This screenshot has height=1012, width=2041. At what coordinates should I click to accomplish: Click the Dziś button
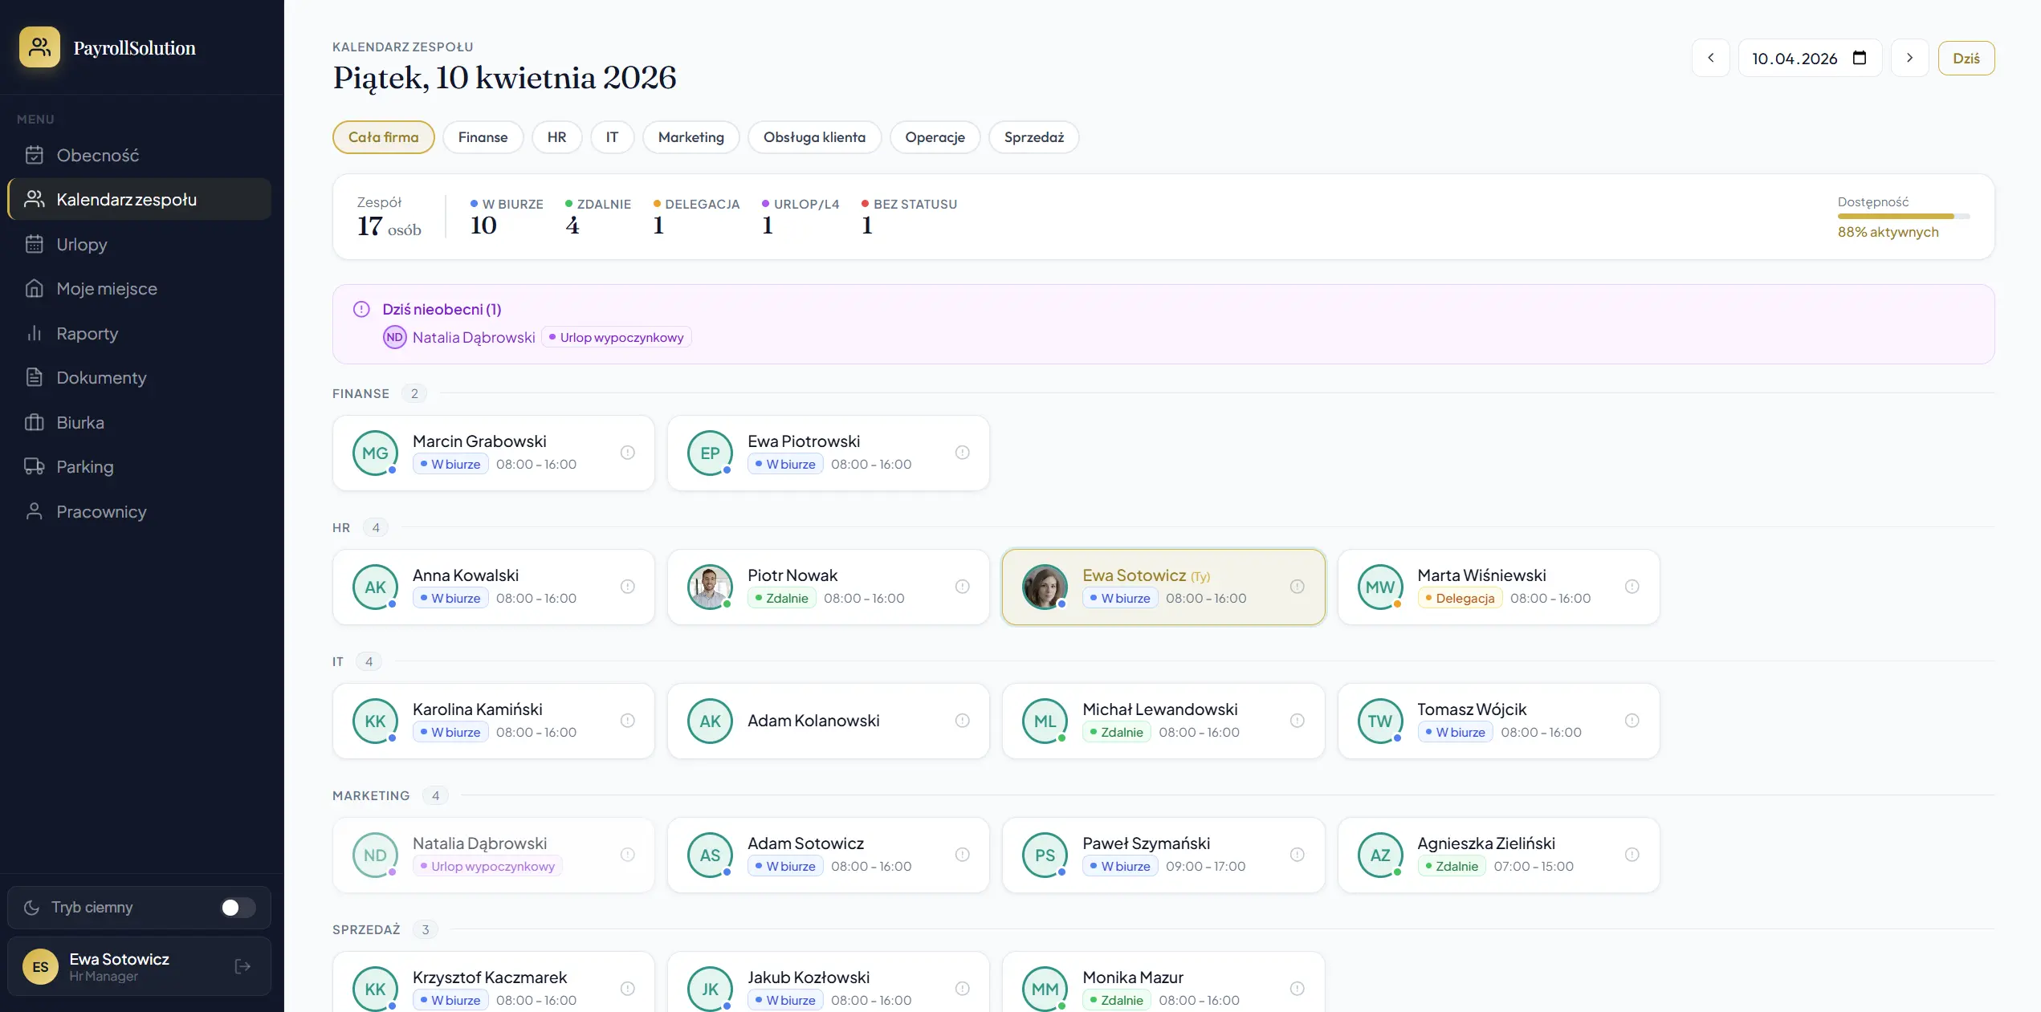click(1966, 58)
